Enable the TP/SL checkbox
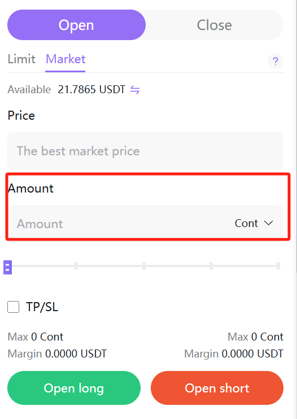297x419 pixels. (x=14, y=307)
